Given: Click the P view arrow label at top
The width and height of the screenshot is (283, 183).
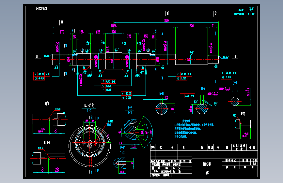Looking at the screenshot, I should pyautogui.click(x=215, y=13).
